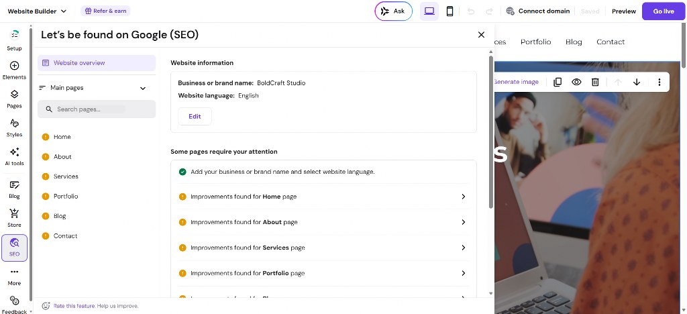Click Blog in site navigation
Viewport: 687px width, 314px height.
tap(574, 42)
